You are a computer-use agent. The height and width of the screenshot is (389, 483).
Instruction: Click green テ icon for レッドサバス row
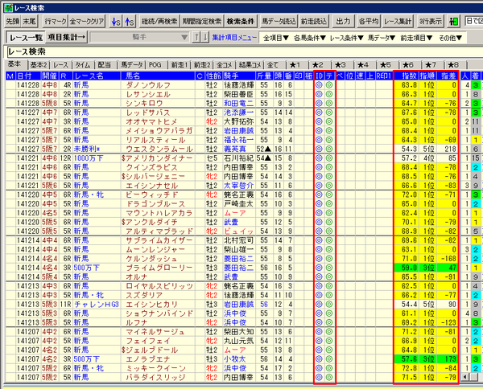[329, 113]
